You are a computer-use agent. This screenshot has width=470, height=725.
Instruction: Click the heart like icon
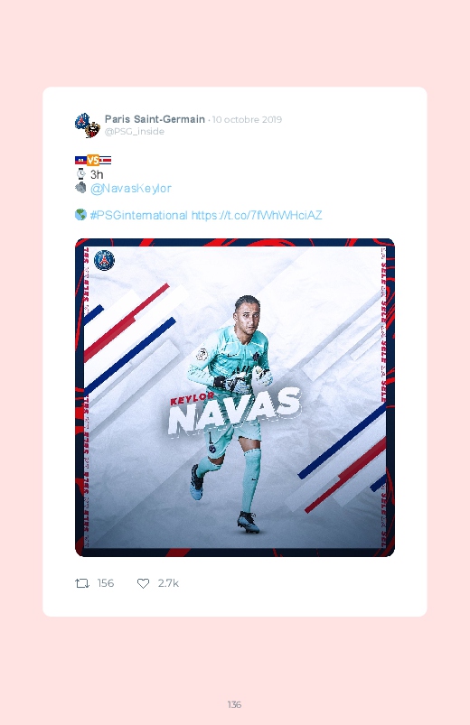[x=143, y=583]
